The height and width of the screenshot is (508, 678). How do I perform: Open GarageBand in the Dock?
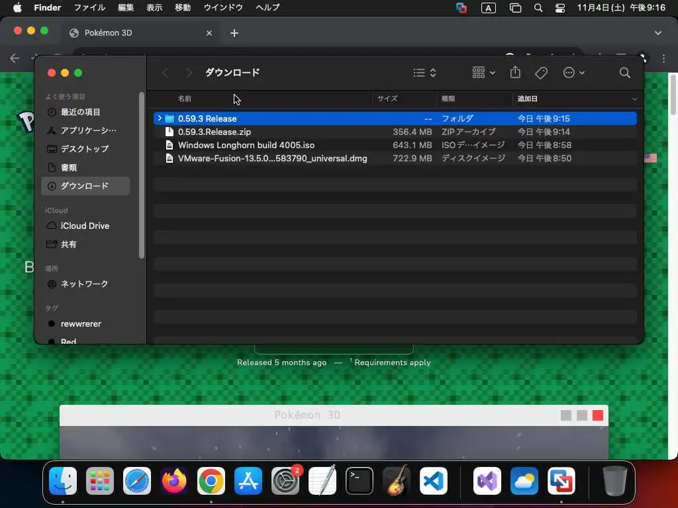click(397, 481)
